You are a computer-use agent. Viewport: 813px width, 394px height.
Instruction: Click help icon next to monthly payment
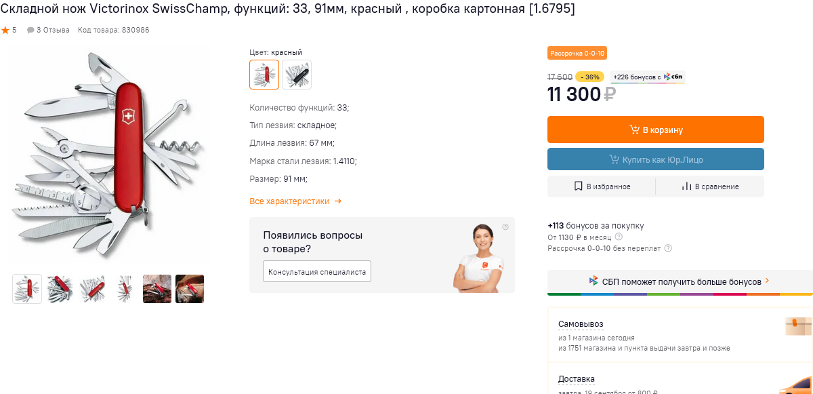coord(619,237)
